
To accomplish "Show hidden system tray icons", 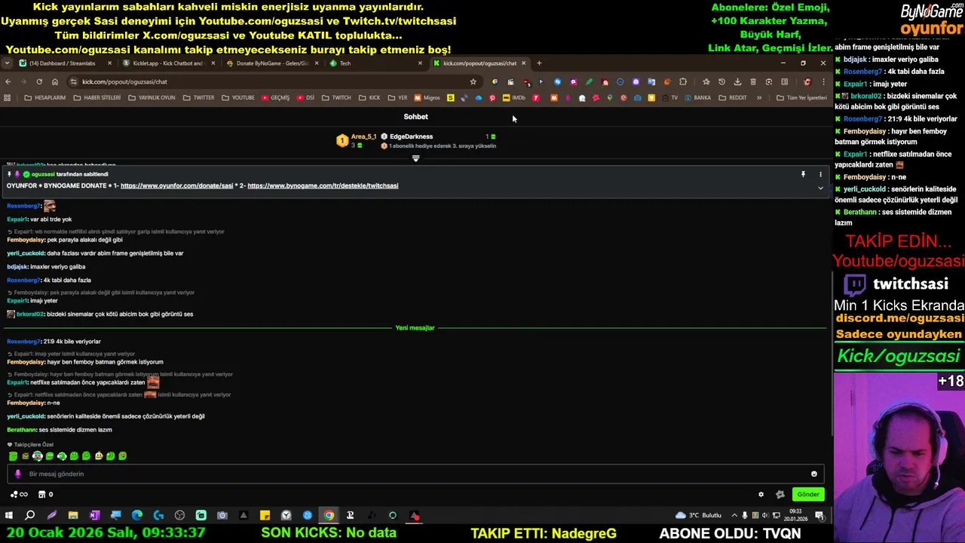I will tap(734, 515).
